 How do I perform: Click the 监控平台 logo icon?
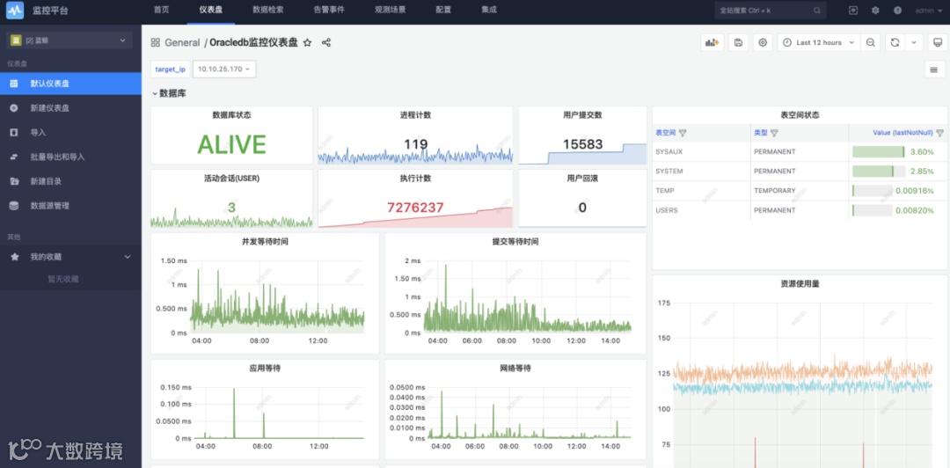pyautogui.click(x=15, y=11)
